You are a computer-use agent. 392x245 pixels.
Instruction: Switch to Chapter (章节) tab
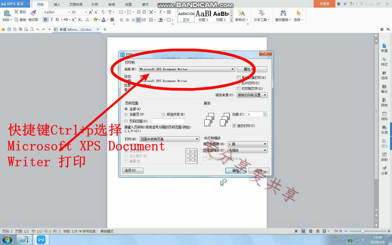click(x=145, y=4)
